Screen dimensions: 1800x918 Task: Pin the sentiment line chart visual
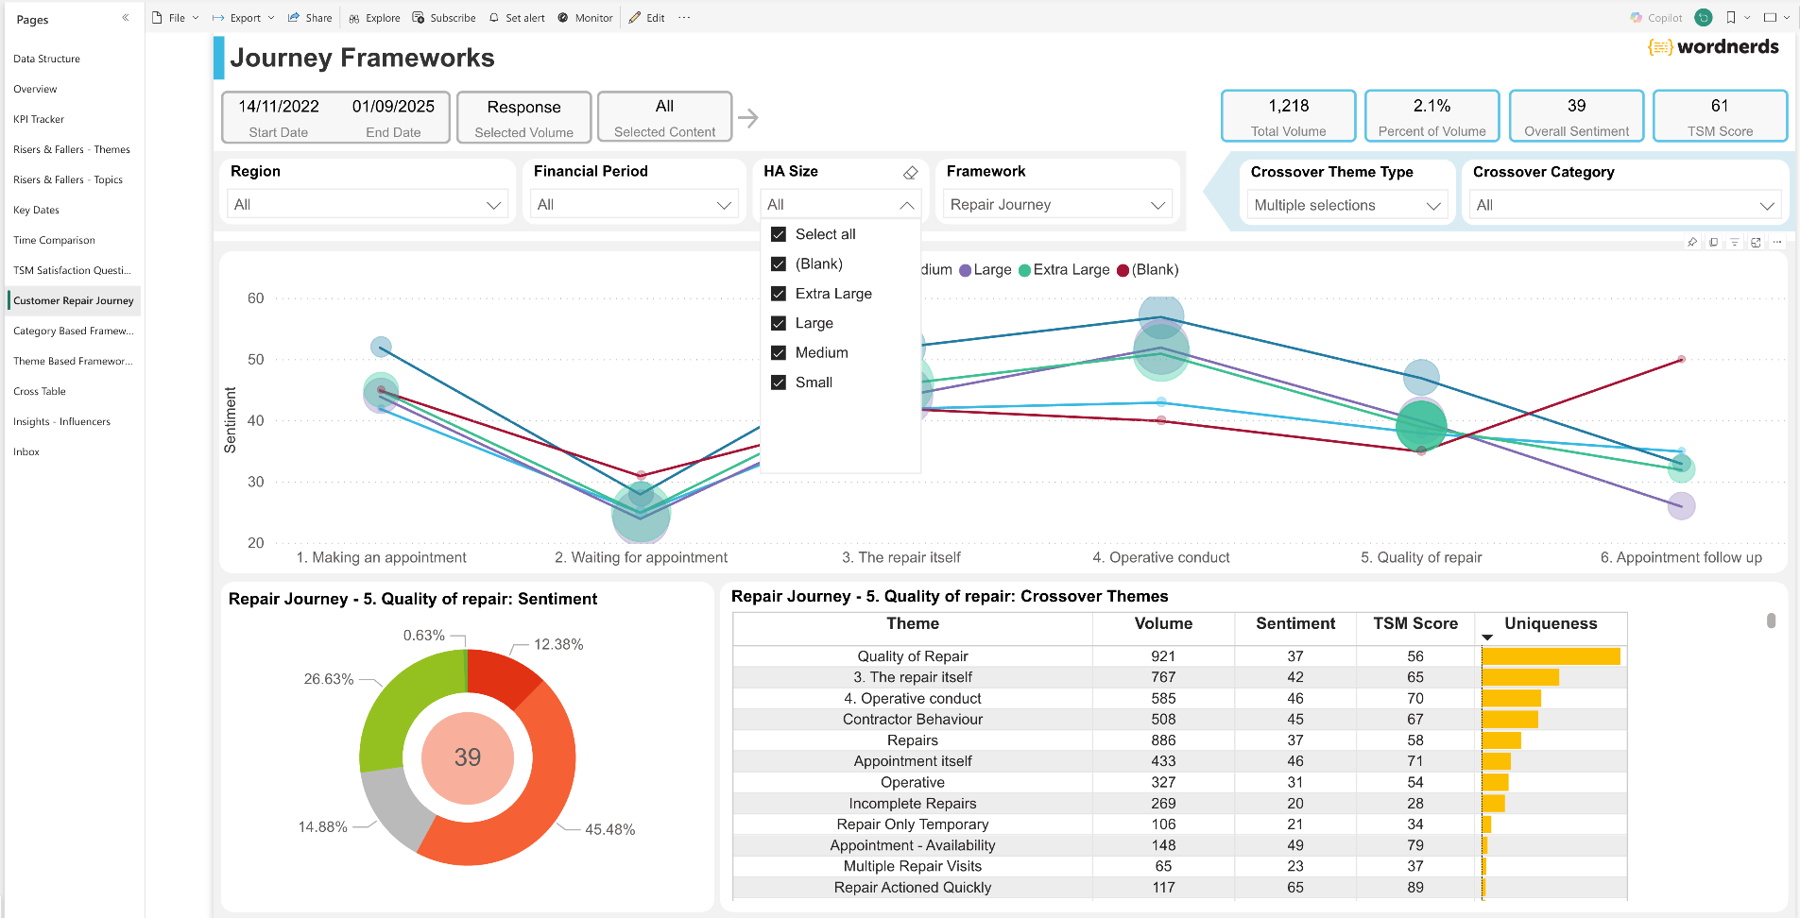(x=1692, y=243)
